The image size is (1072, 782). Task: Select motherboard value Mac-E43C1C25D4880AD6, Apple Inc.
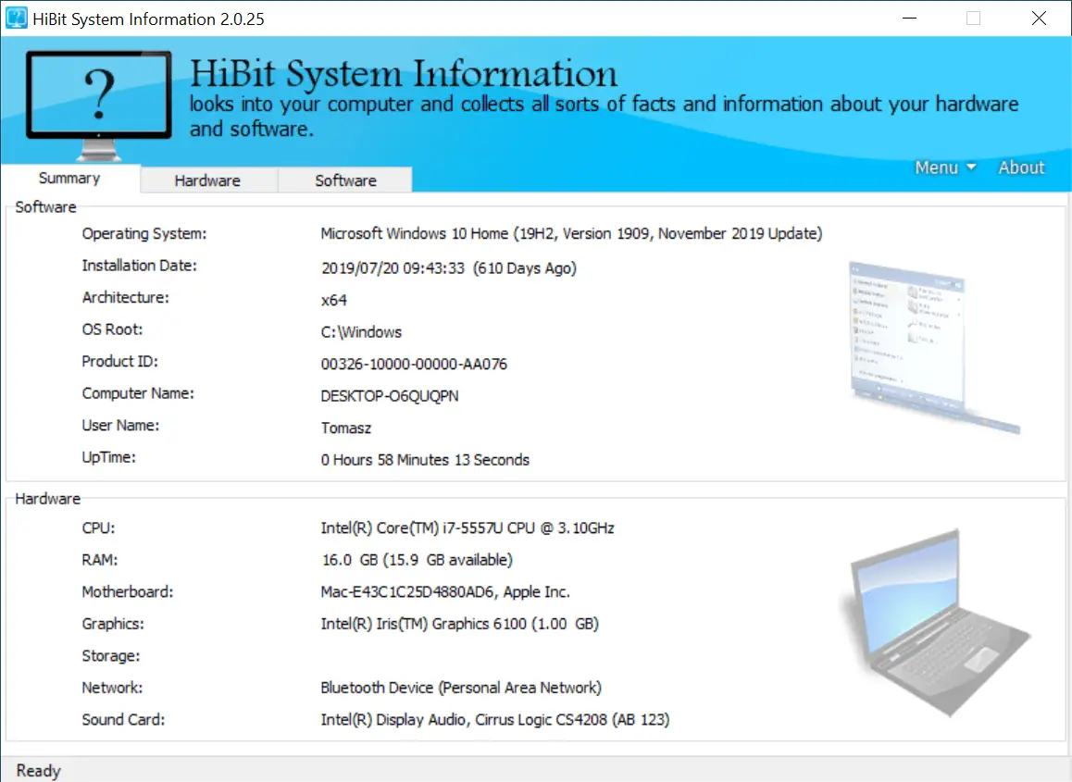445,592
